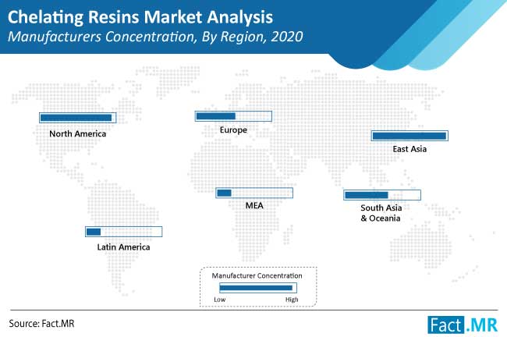Click the 'Source: Fact.MR' text
The image size is (507, 337).
click(41, 324)
